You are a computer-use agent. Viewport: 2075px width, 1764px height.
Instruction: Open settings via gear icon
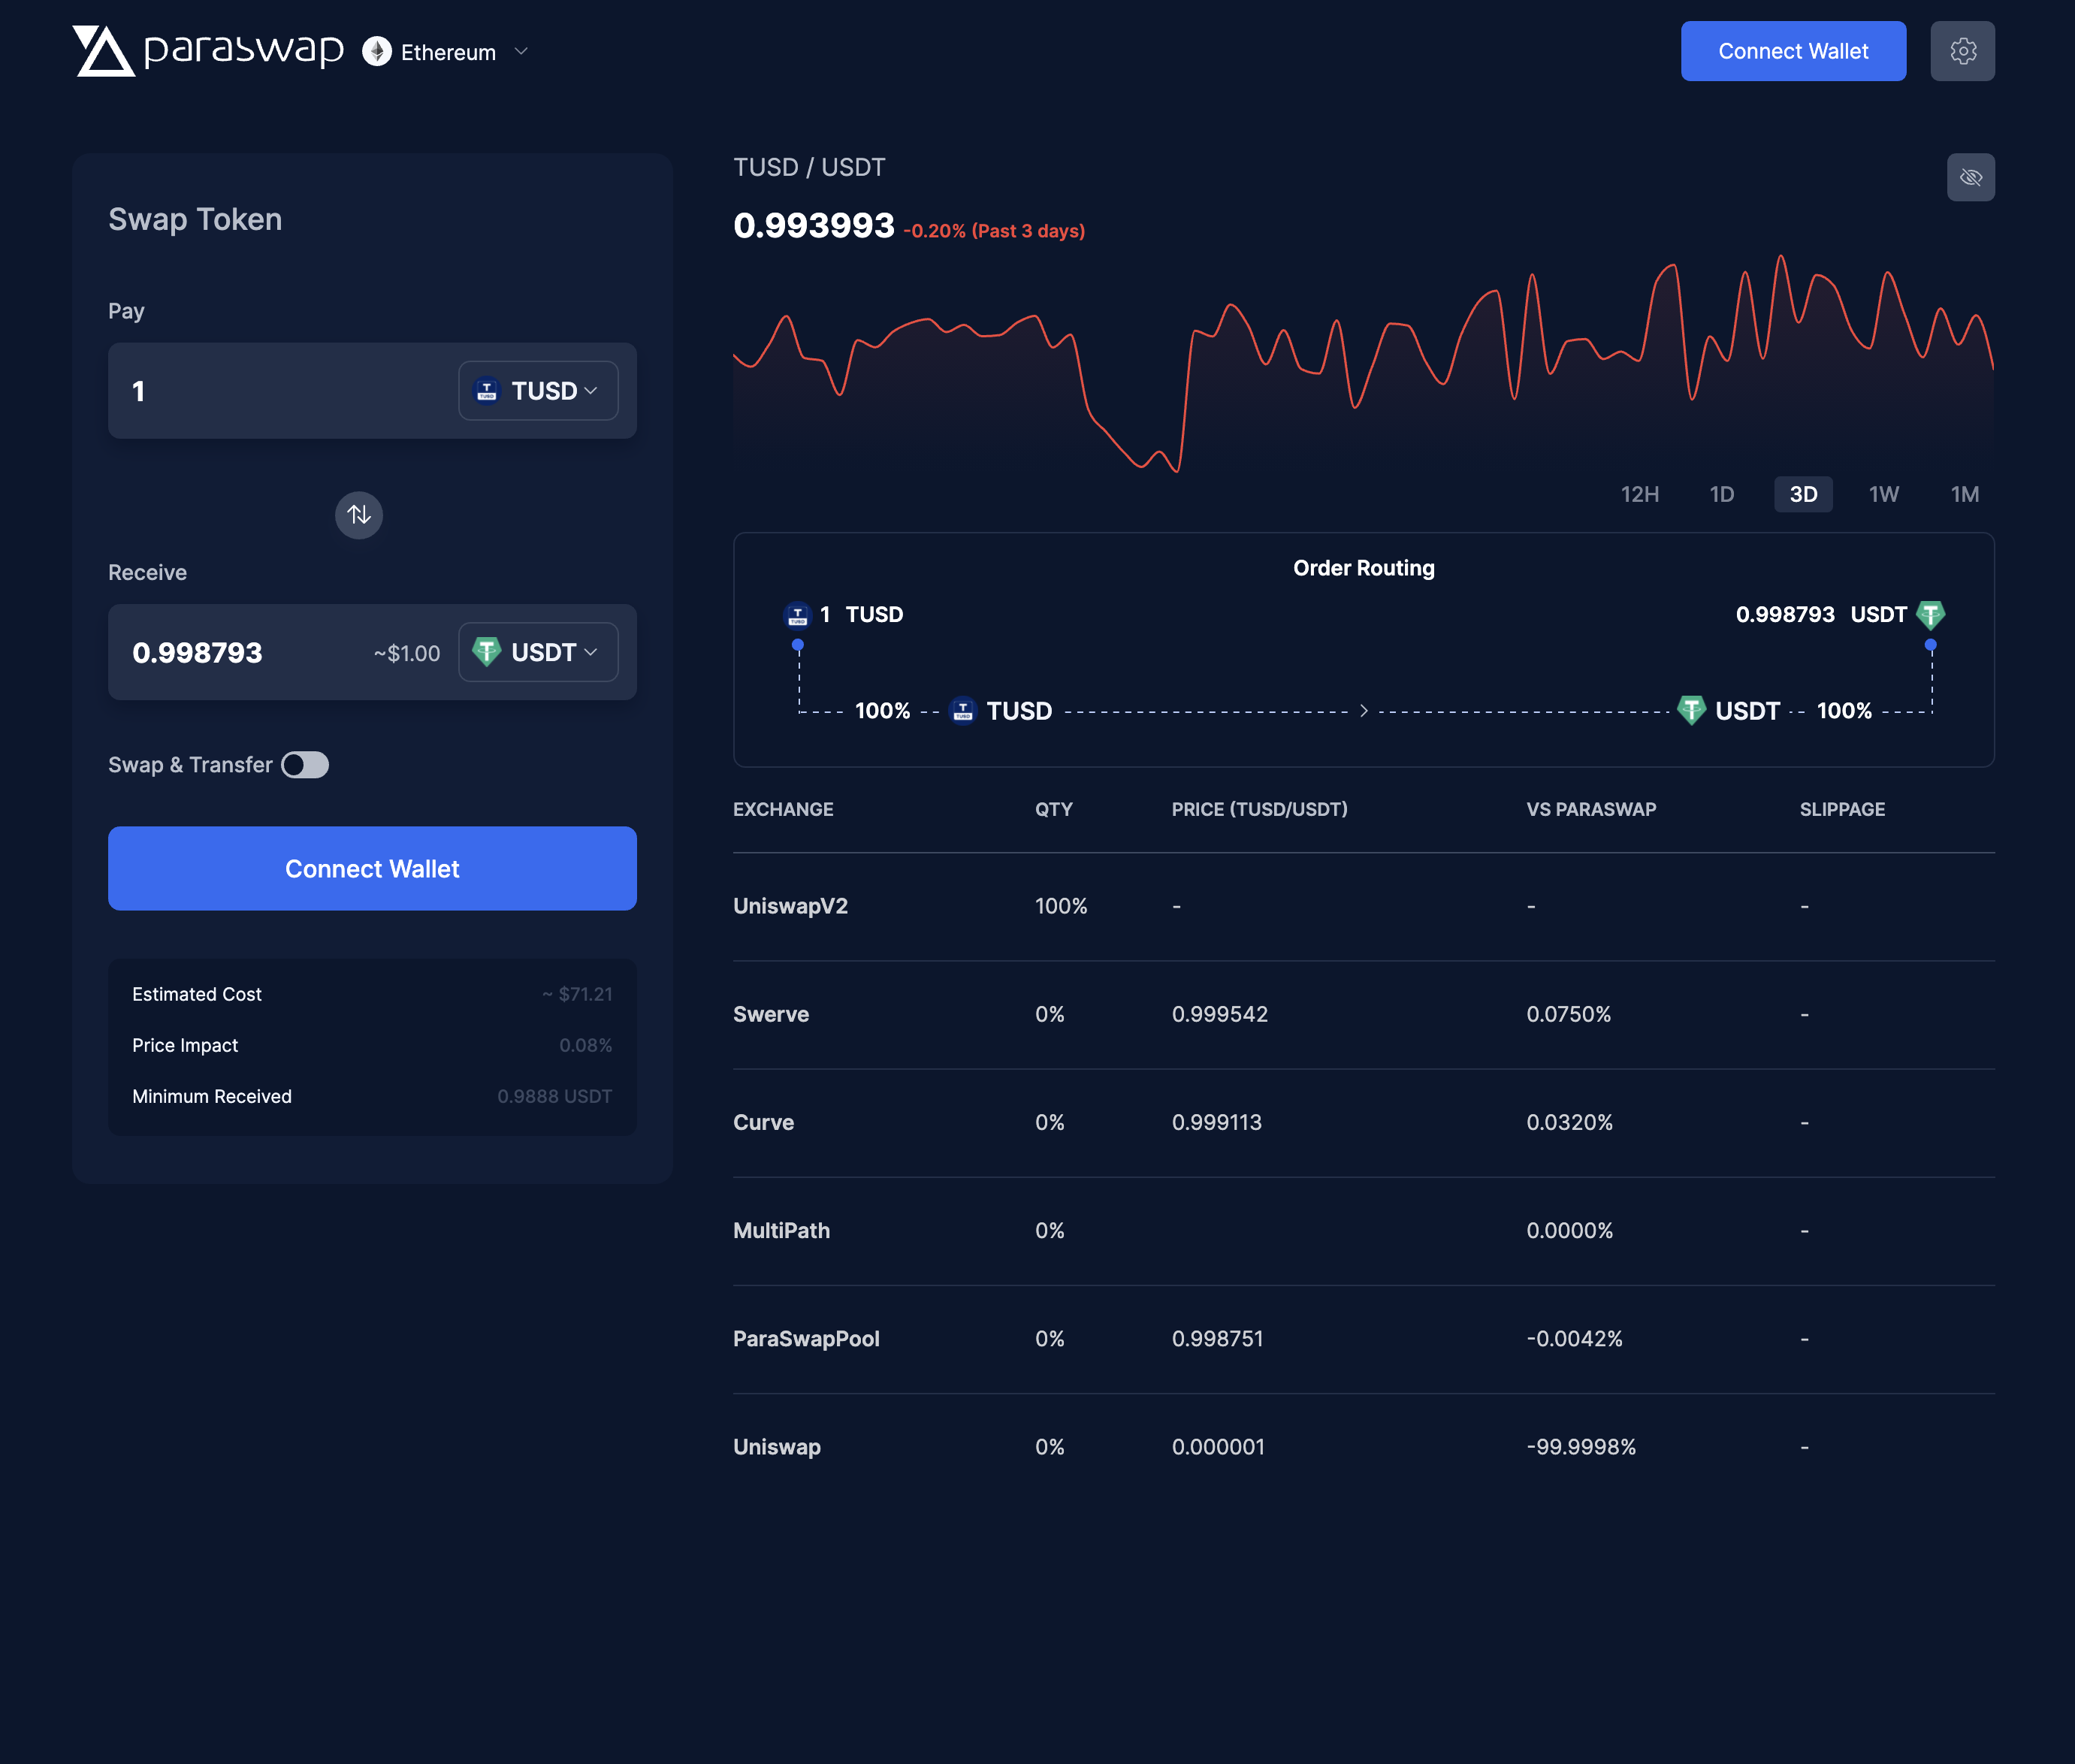click(1962, 51)
